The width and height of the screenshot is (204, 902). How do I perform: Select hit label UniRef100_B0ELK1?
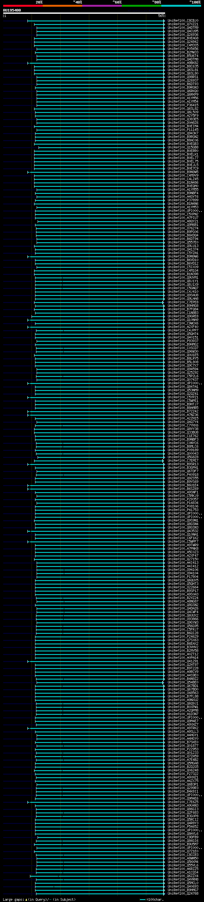pyautogui.click(x=183, y=155)
